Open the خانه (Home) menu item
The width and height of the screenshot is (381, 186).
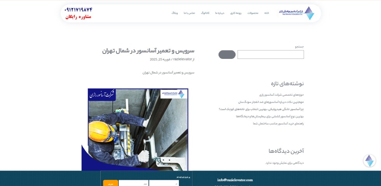pyautogui.click(x=267, y=13)
